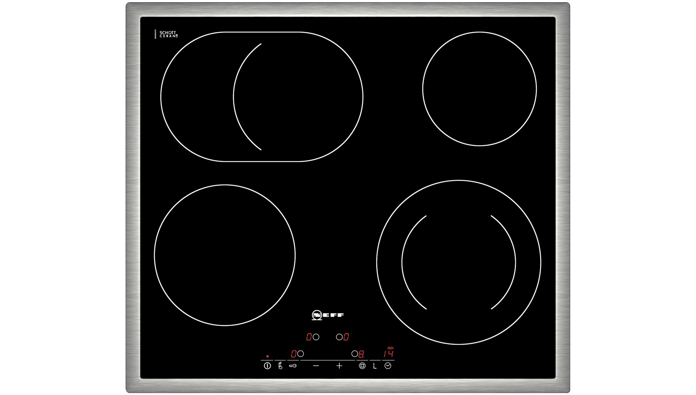The width and height of the screenshot is (696, 395).
Task: Select the upper-left zone selector circle
Action: pyautogui.click(x=316, y=337)
